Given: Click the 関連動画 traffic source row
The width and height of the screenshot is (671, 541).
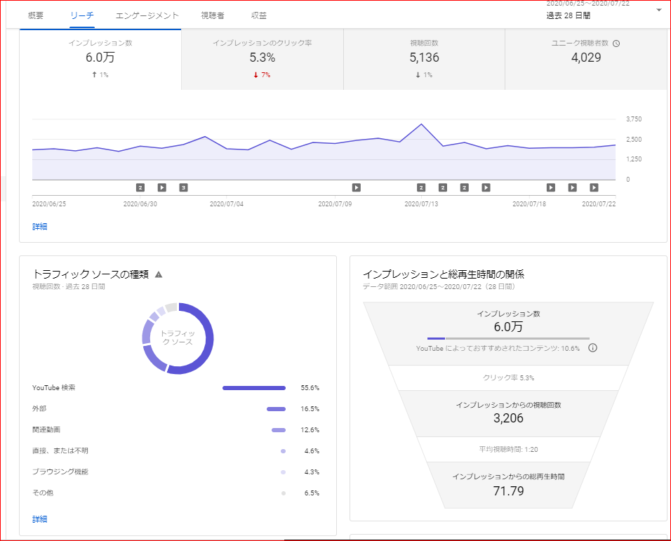Looking at the screenshot, I should coord(176,430).
